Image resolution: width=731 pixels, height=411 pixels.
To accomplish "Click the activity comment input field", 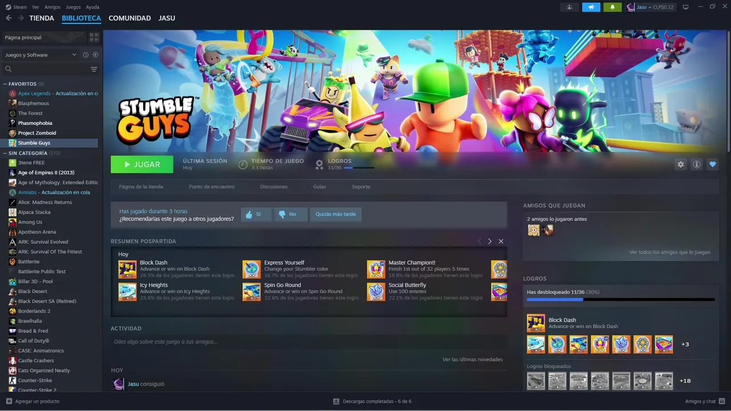I will (x=308, y=342).
